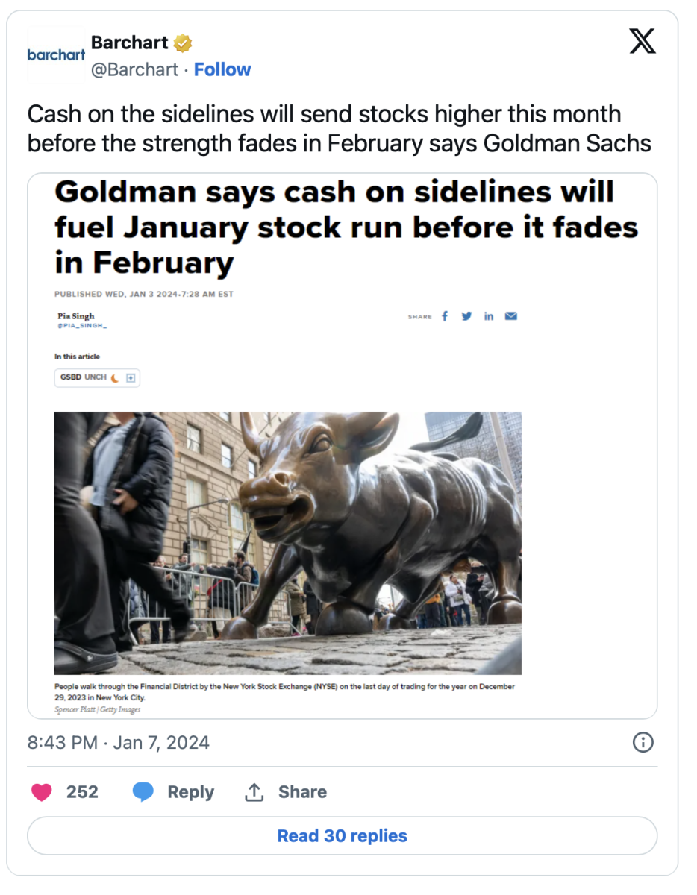This screenshot has width=697, height=895.
Task: Share article via email envelope icon
Action: click(511, 316)
